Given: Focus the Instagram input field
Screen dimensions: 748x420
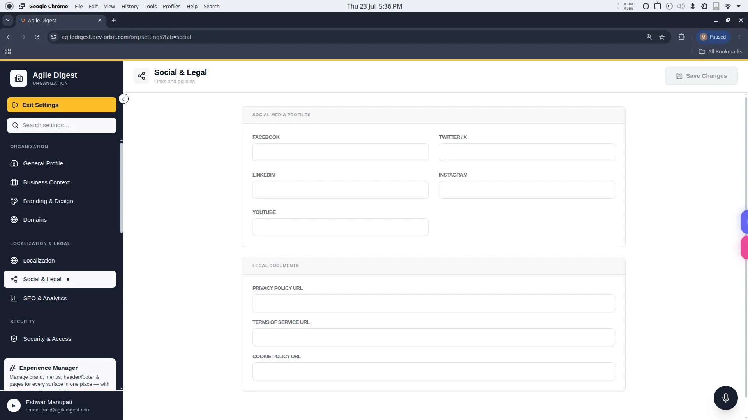Looking at the screenshot, I should 527,190.
